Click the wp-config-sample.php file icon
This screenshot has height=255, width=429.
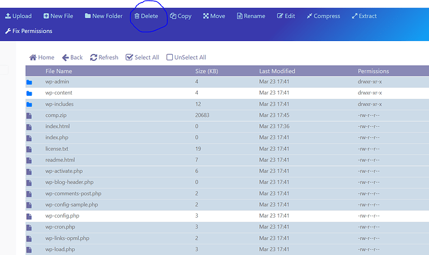[x=29, y=205]
